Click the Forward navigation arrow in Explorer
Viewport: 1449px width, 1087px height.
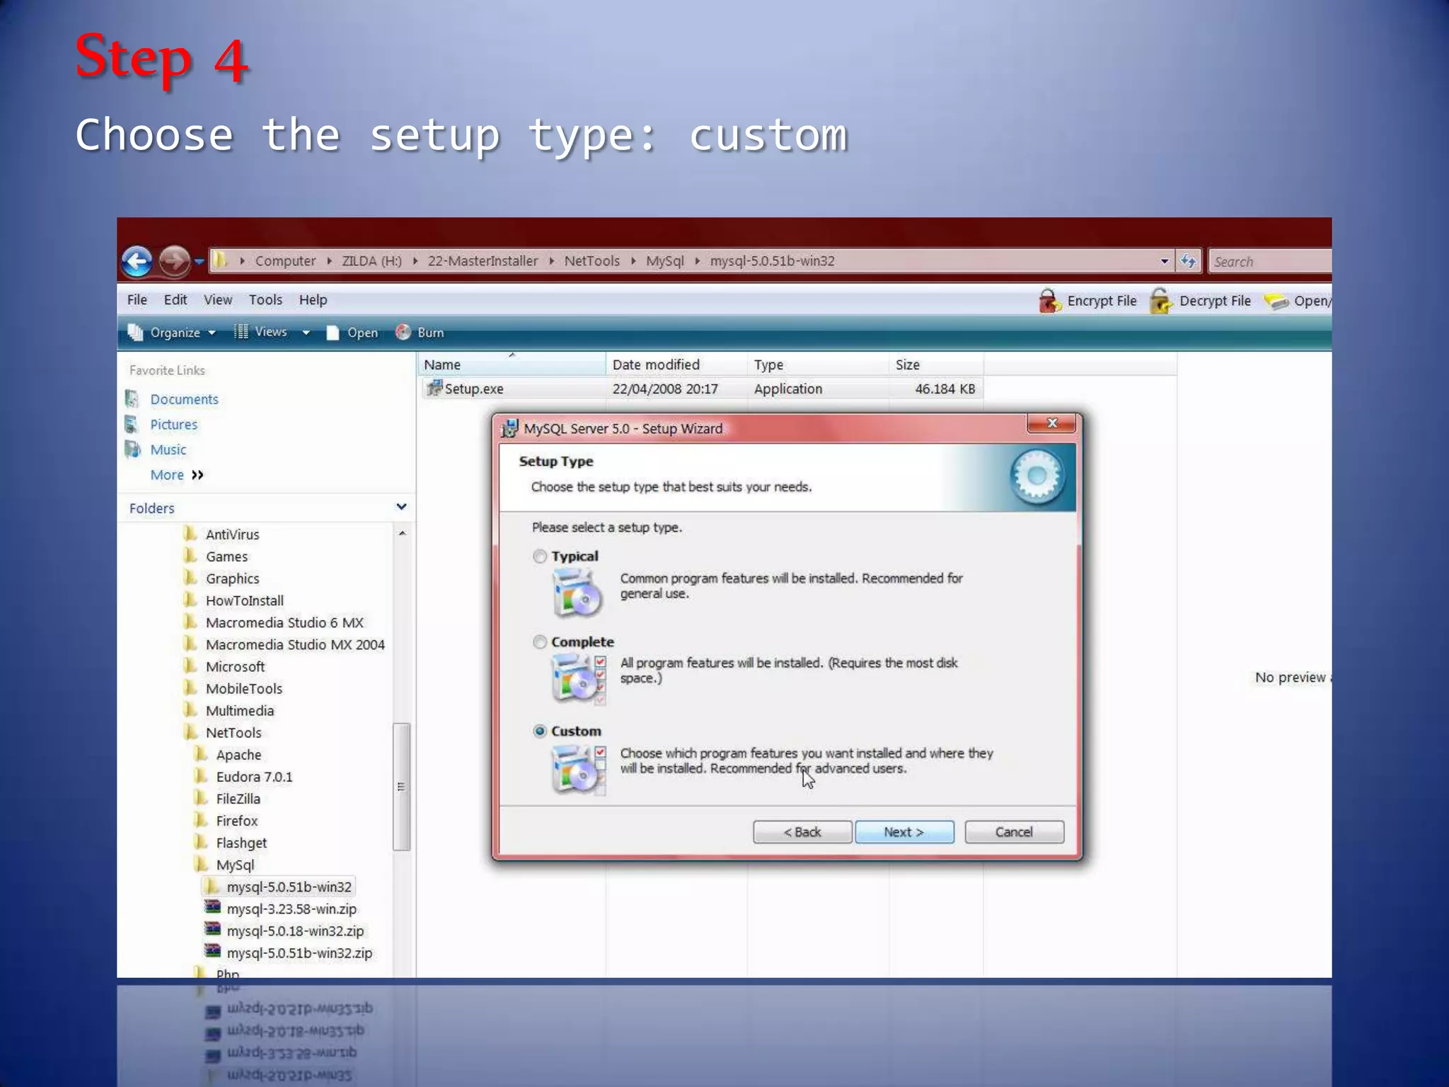(x=174, y=261)
